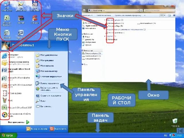Click the Explorer window back button

click(x=84, y=11)
